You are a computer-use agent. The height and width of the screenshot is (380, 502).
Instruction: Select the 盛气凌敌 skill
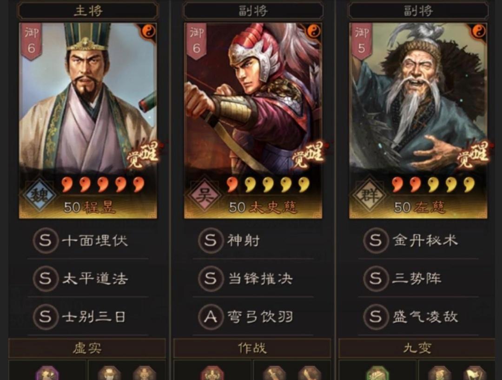pos(418,317)
